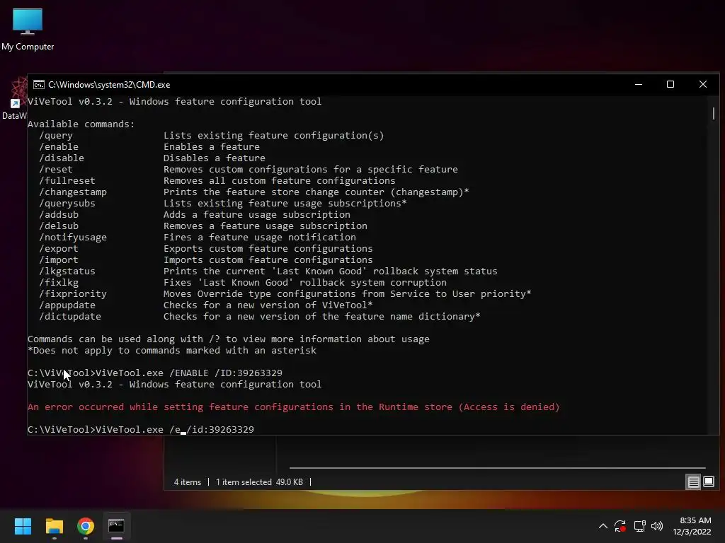
Task: Close the CMD.exe window
Action: [x=703, y=84]
